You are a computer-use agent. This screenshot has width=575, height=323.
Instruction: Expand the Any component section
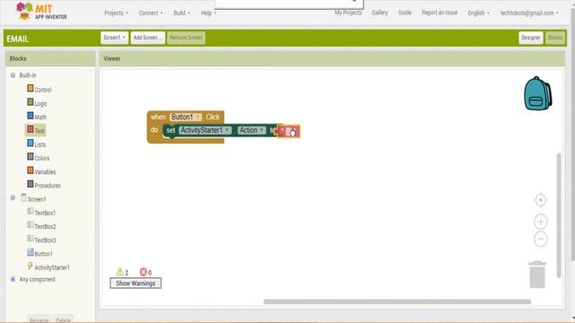[x=13, y=279]
